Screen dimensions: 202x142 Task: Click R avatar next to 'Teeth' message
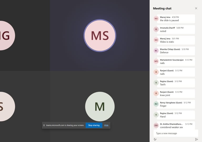click(x=156, y=83)
